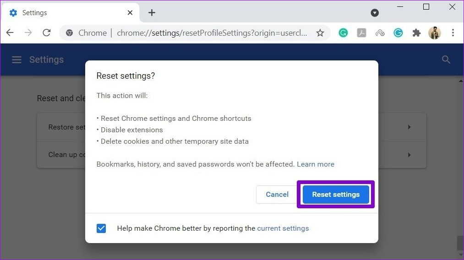
Task: Open the Settings hamburger menu
Action: coord(16,60)
